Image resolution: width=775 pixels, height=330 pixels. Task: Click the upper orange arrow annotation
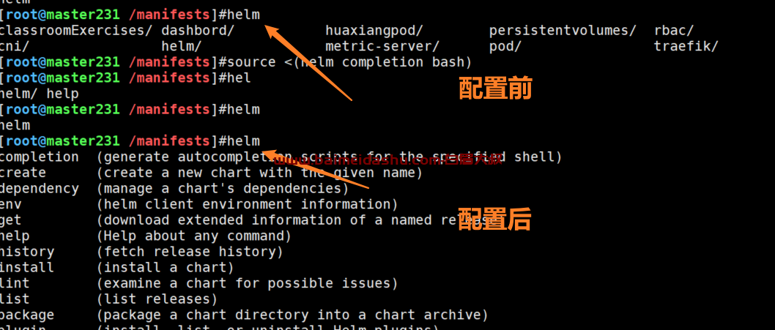click(x=309, y=63)
